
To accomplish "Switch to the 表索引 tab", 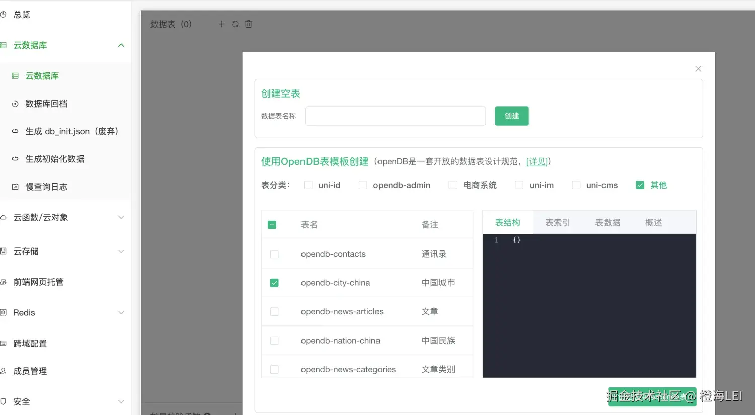I will pyautogui.click(x=558, y=222).
